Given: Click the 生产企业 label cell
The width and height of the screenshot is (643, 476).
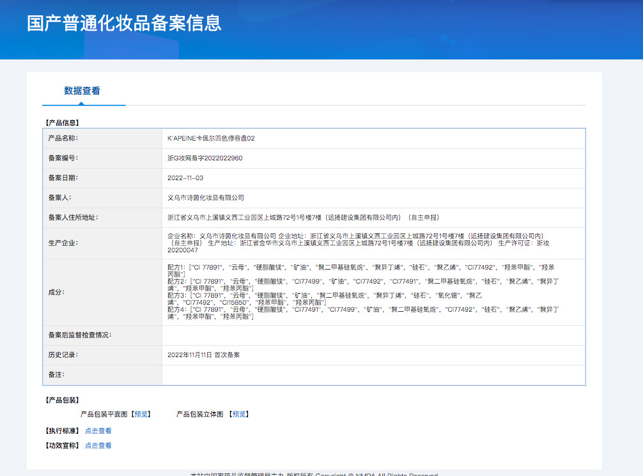Looking at the screenshot, I should pyautogui.click(x=102, y=243).
